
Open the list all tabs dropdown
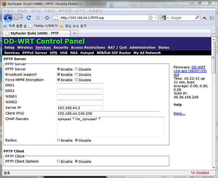213,33
